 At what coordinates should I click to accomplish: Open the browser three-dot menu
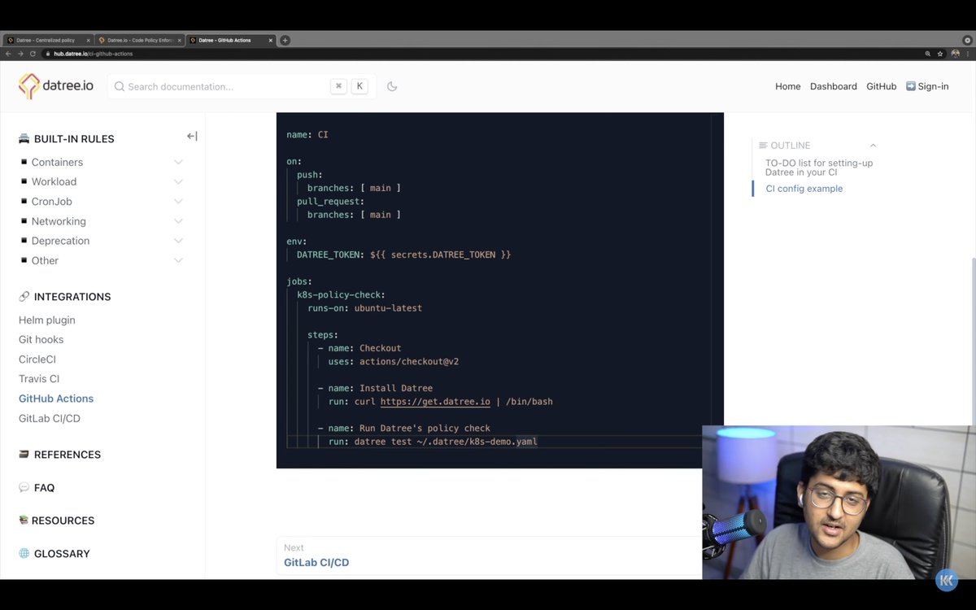pyautogui.click(x=968, y=54)
